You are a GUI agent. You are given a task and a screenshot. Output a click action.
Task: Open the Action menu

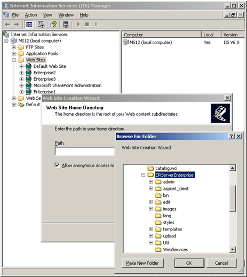tap(31, 15)
